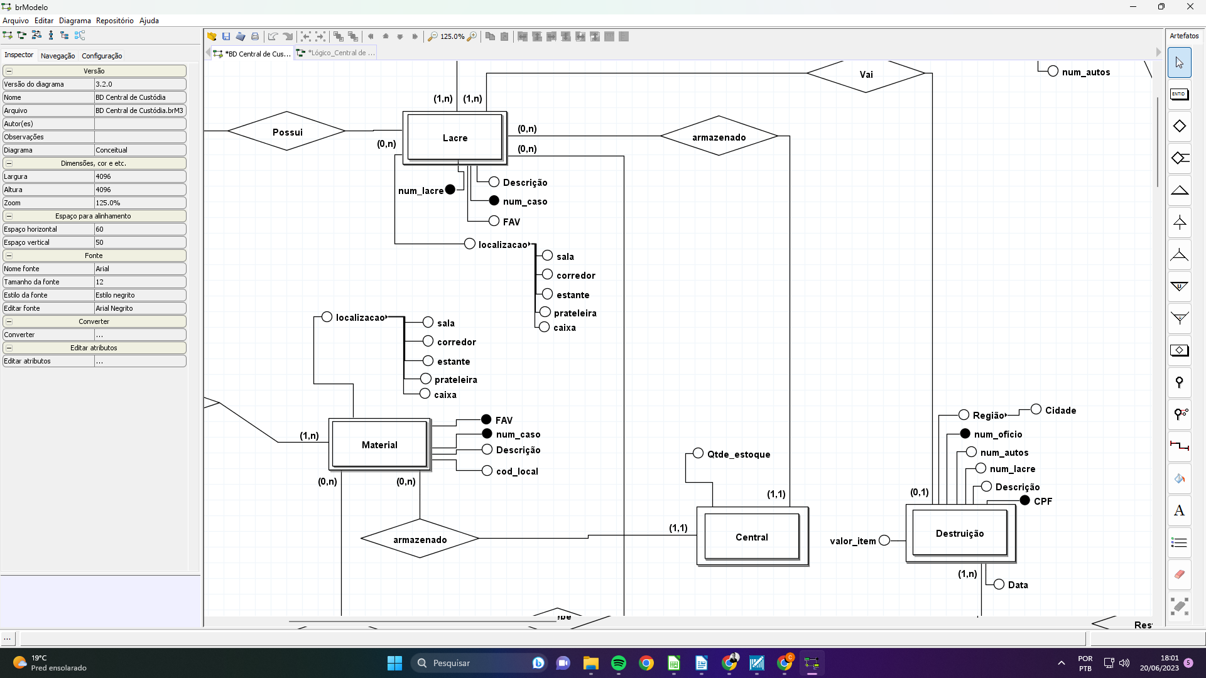Select the associative entity tool
This screenshot has height=678, width=1206.
1179,350
